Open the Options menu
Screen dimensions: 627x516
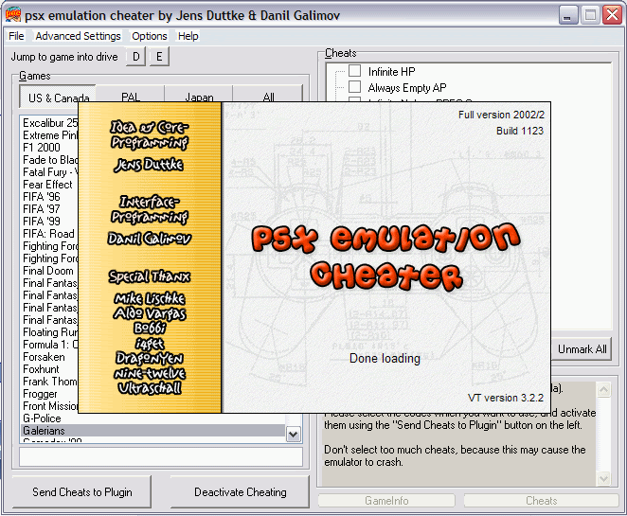(149, 36)
